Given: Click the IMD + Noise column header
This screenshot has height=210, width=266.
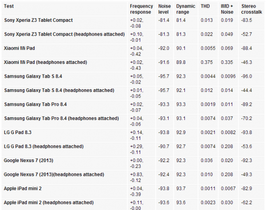Looking at the screenshot, I should [227, 9].
